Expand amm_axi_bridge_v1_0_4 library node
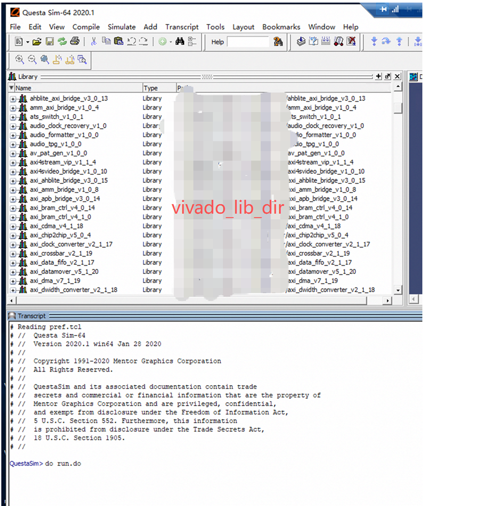 (x=12, y=108)
